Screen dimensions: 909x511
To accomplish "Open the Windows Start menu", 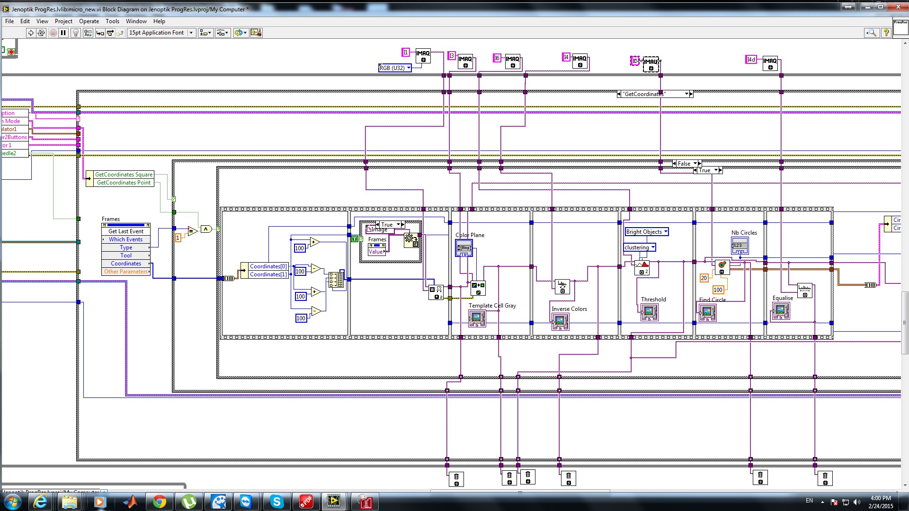I will pyautogui.click(x=12, y=502).
